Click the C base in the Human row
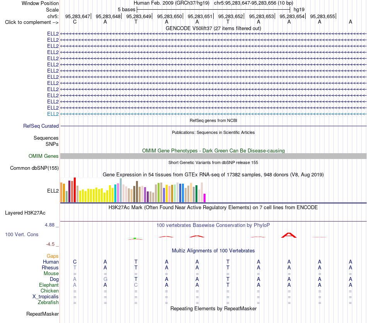 click(x=75, y=262)
